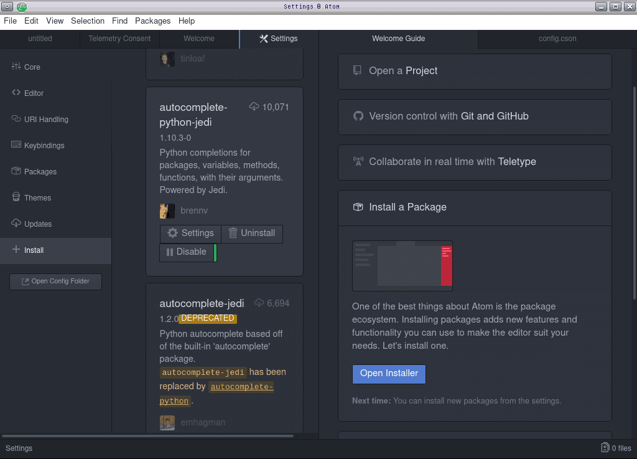Click the Packages box icon
The image size is (637, 459).
point(16,171)
